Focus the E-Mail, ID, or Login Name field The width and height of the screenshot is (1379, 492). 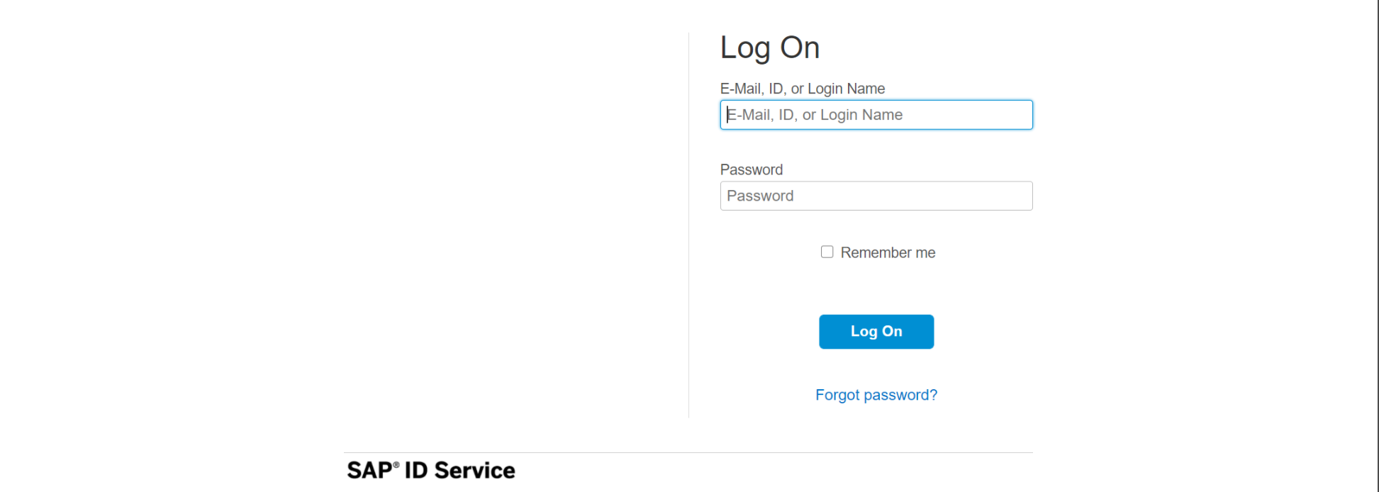click(x=876, y=115)
